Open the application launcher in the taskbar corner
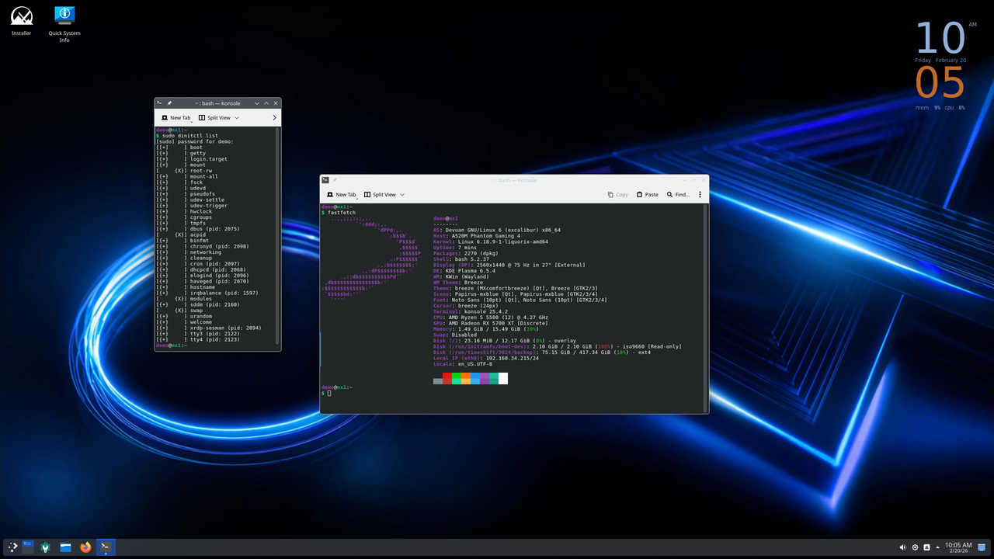This screenshot has height=559, width=994. [x=12, y=547]
